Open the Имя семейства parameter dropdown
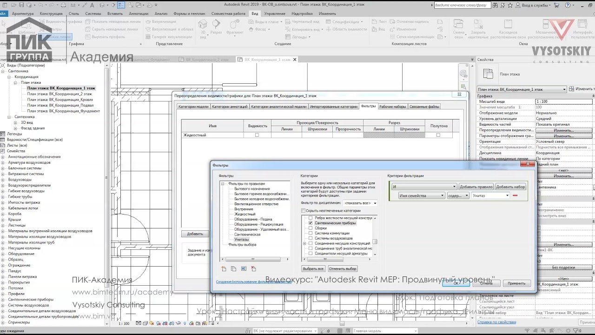The width and height of the screenshot is (595, 335). pyautogui.click(x=421, y=196)
